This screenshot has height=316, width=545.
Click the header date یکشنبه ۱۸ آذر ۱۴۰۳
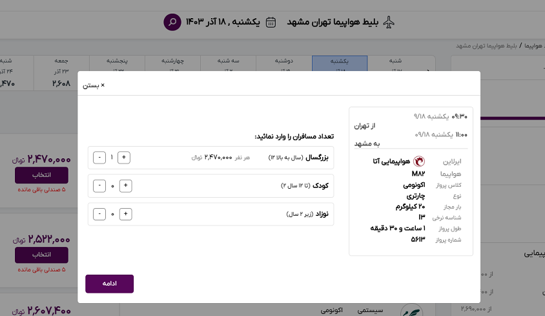223,22
